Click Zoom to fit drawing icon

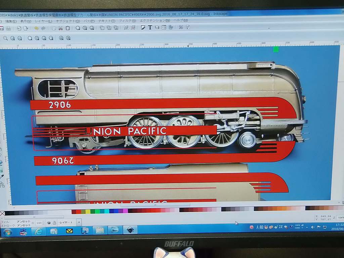85,28
